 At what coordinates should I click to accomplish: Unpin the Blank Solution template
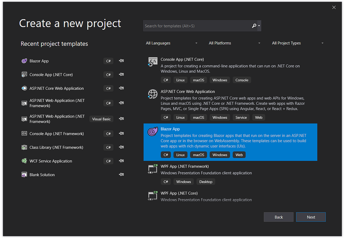pos(121,174)
